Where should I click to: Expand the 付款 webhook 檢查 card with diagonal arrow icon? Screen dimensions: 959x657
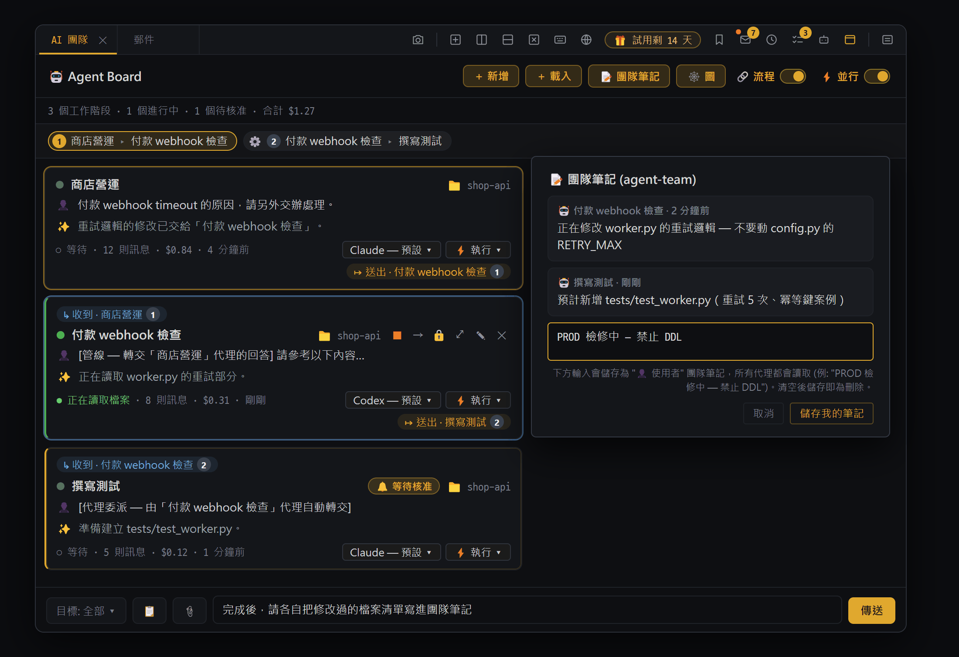[460, 335]
